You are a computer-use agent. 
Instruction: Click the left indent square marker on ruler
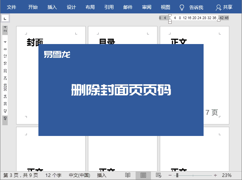tap(170, 22)
